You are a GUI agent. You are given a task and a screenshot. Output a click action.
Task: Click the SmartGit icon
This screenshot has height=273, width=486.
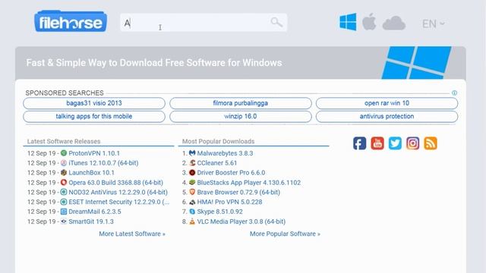tap(64, 221)
